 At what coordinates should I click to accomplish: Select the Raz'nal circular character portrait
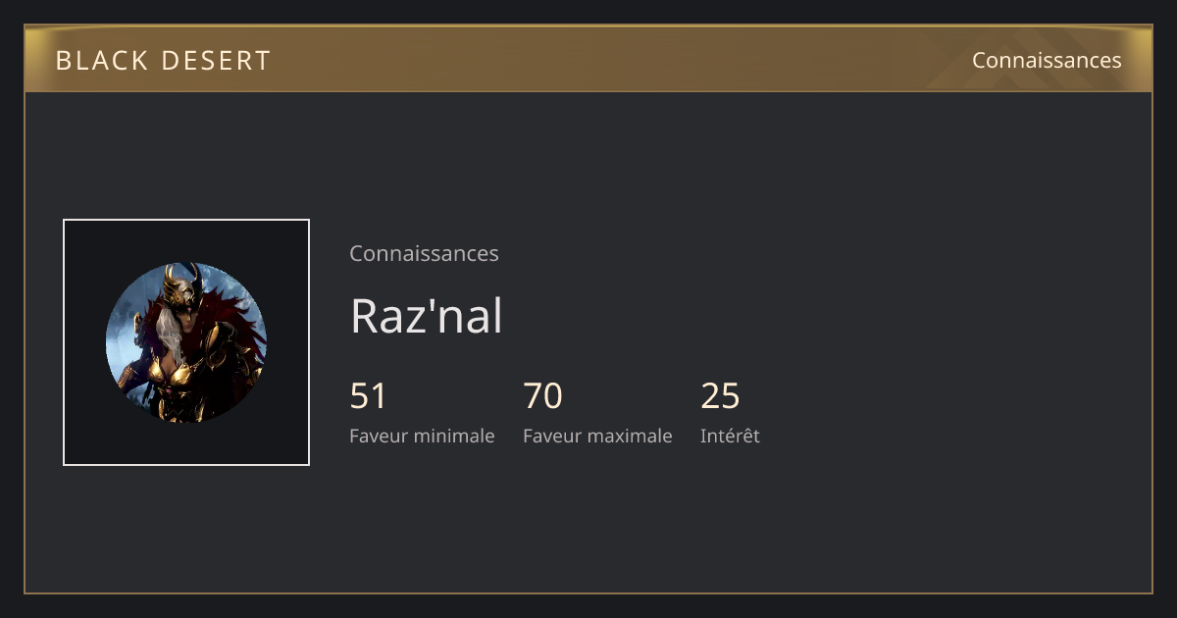(186, 342)
